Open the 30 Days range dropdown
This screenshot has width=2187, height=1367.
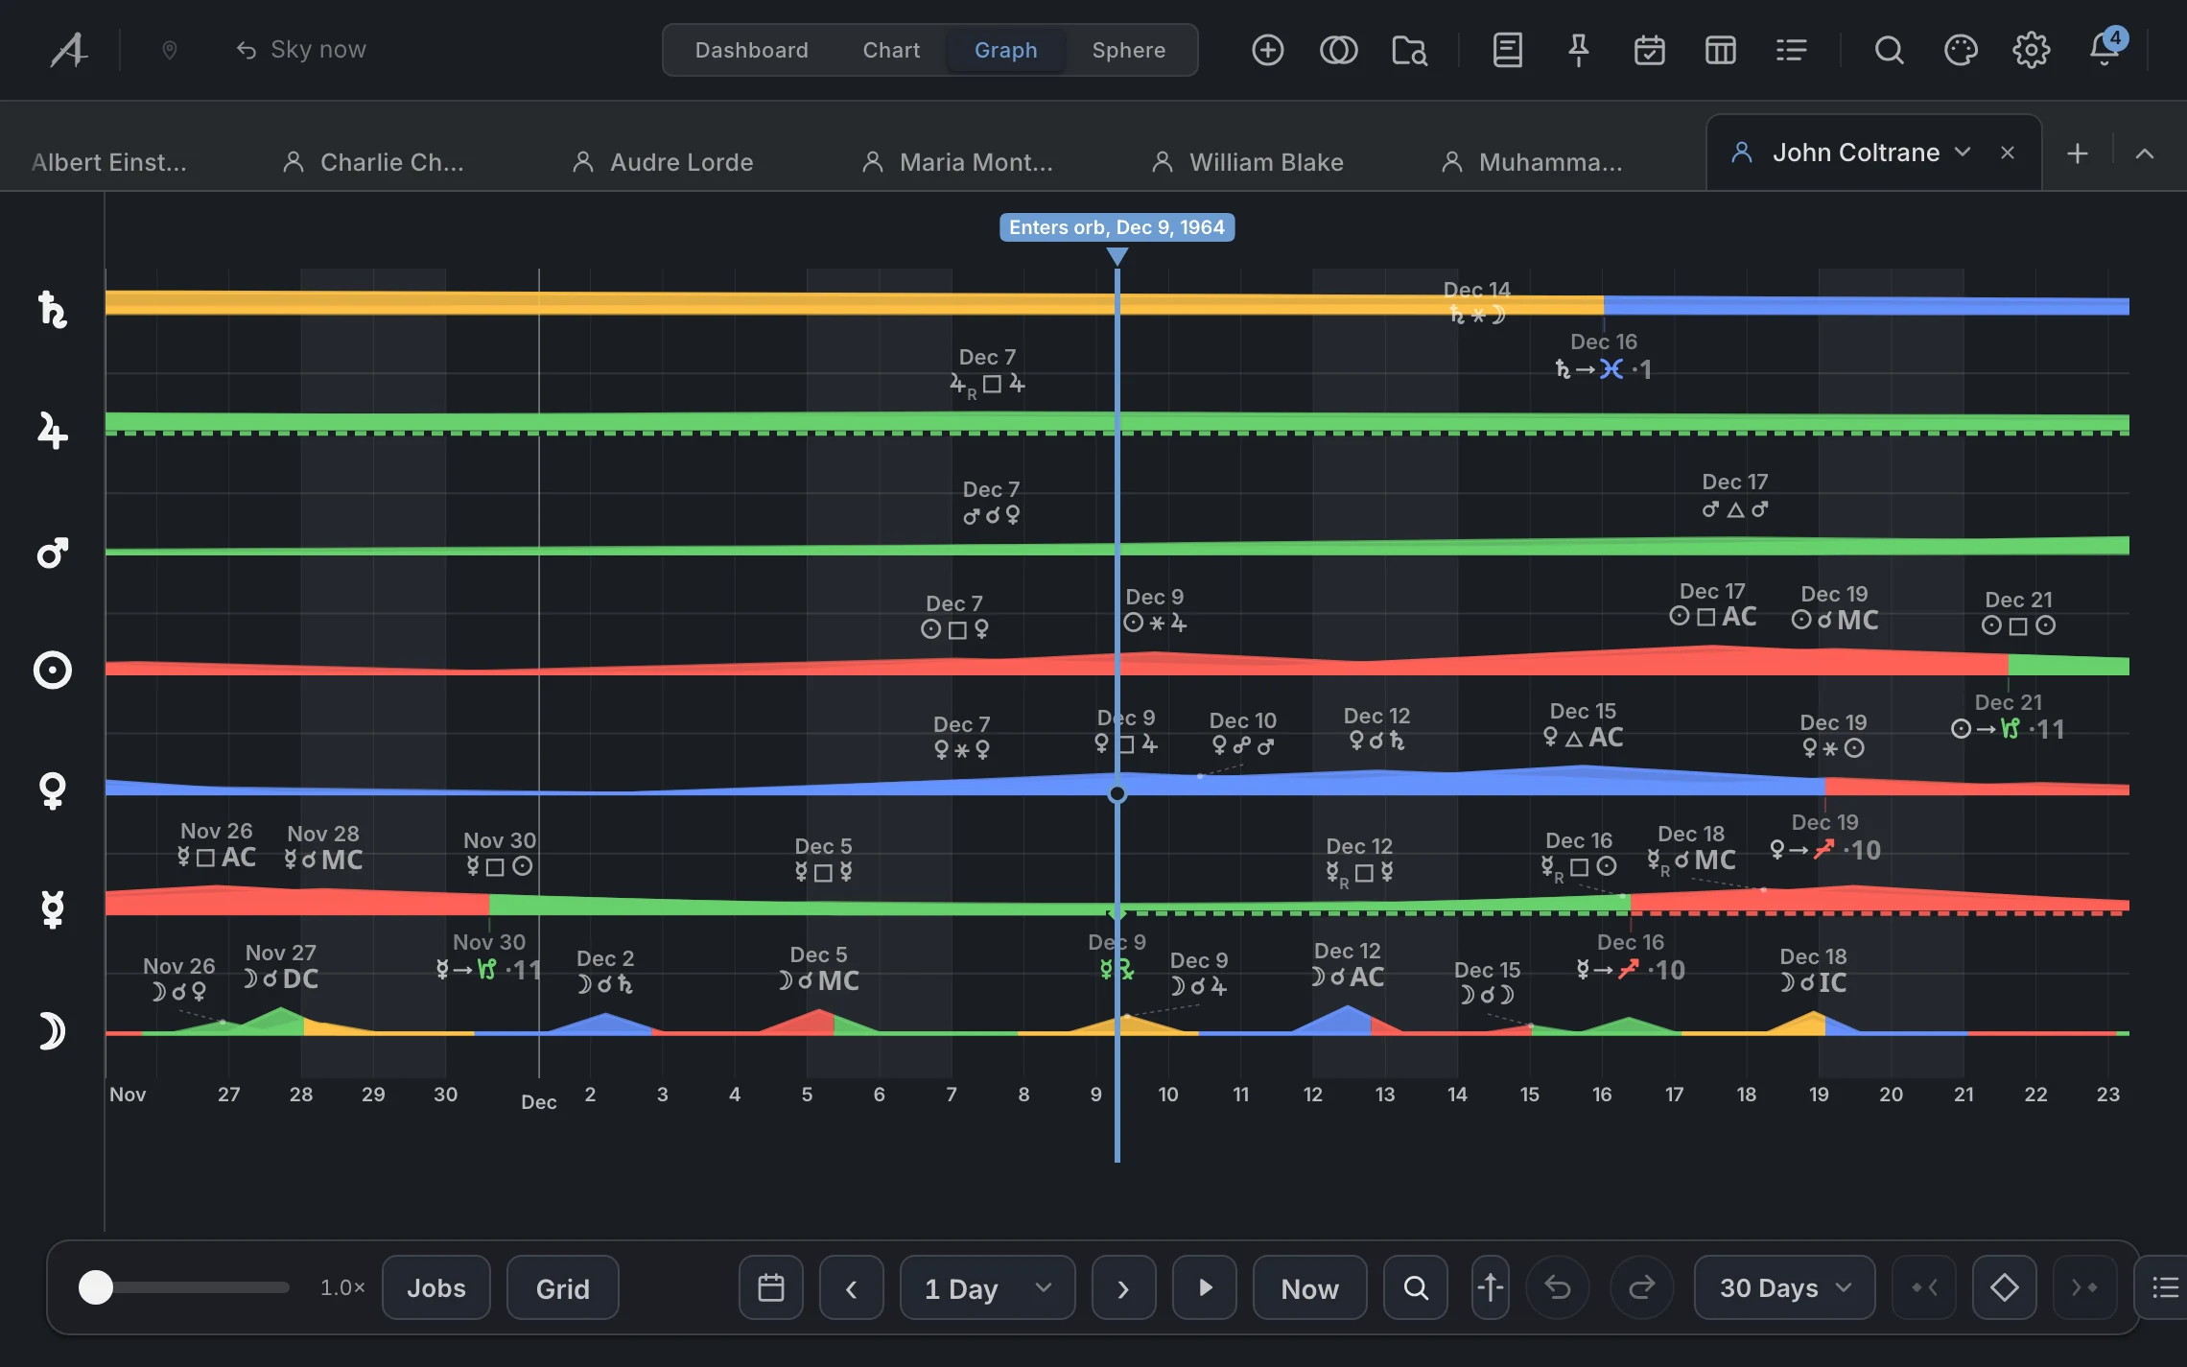1784,1288
